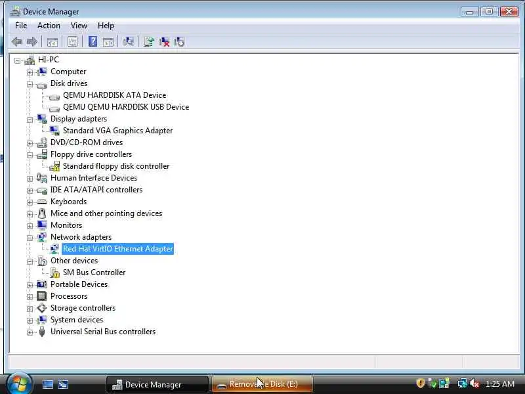Select QEMU HARDDISK ATA Device
This screenshot has width=525, height=394.
pyautogui.click(x=114, y=95)
